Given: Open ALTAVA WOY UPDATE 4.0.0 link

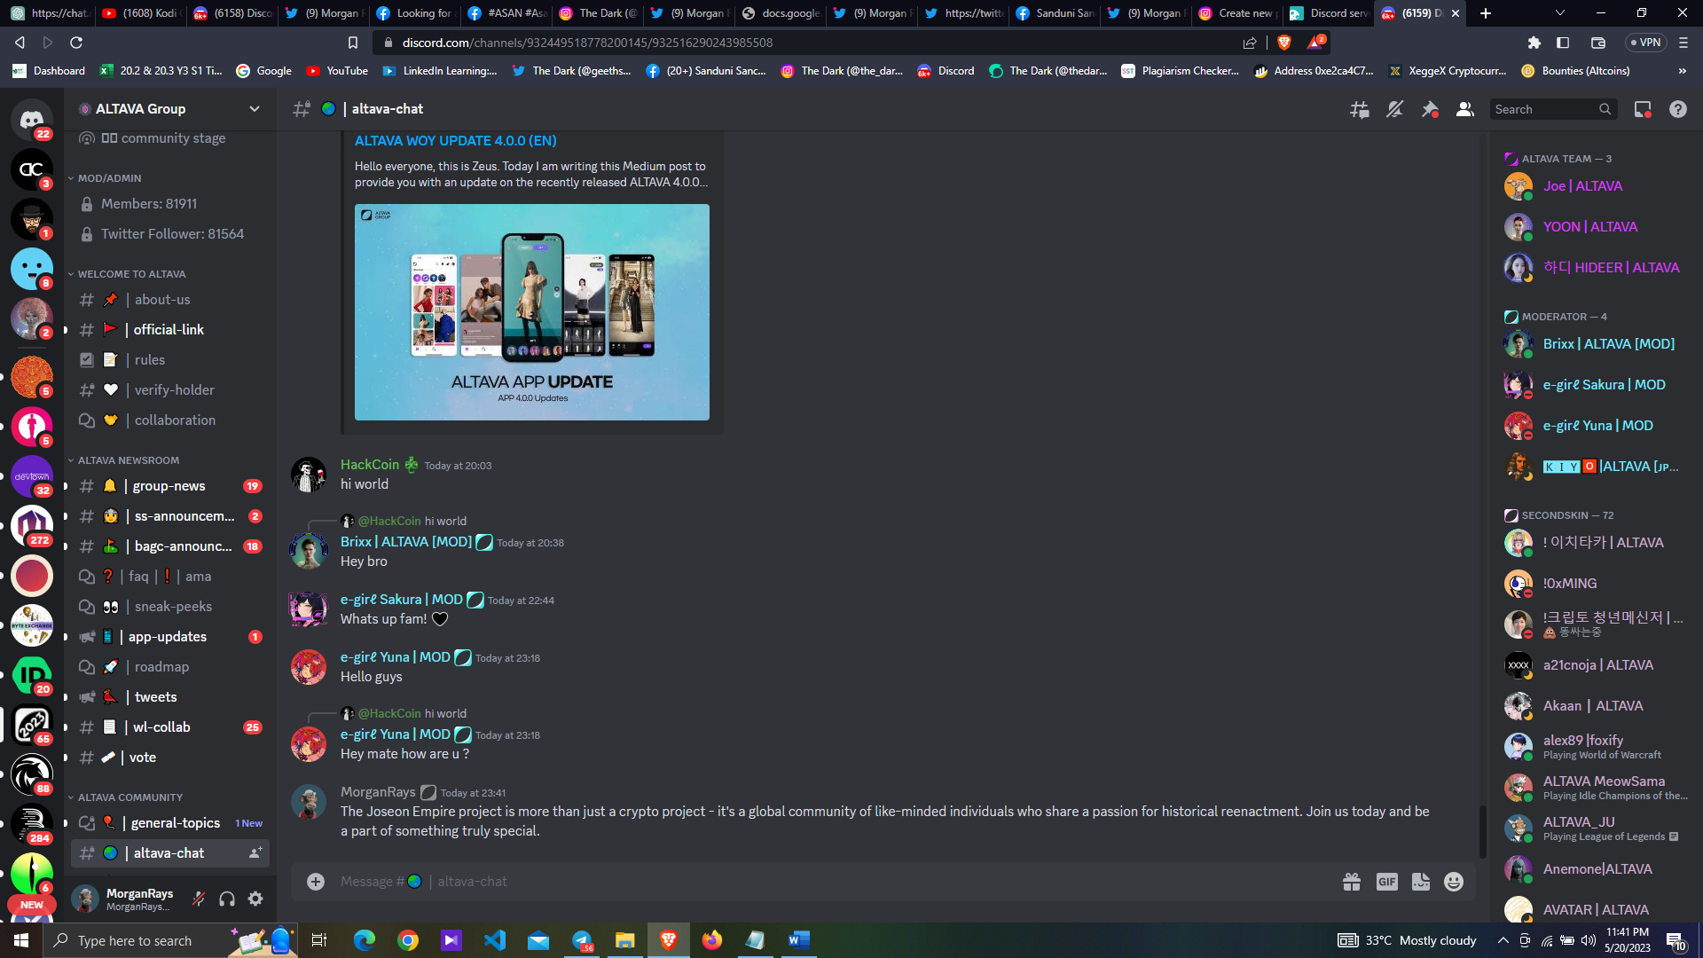Looking at the screenshot, I should point(456,141).
